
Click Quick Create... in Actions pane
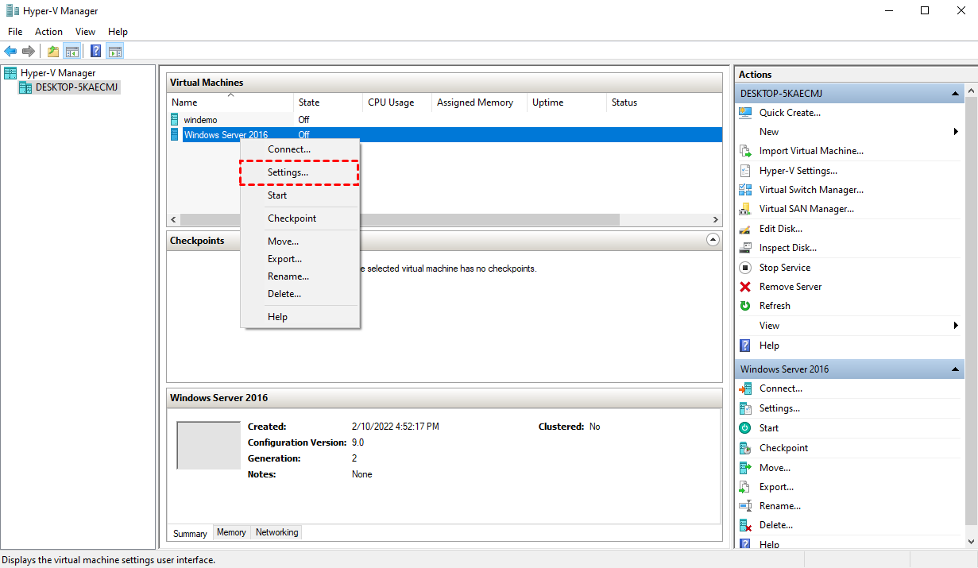(x=790, y=113)
